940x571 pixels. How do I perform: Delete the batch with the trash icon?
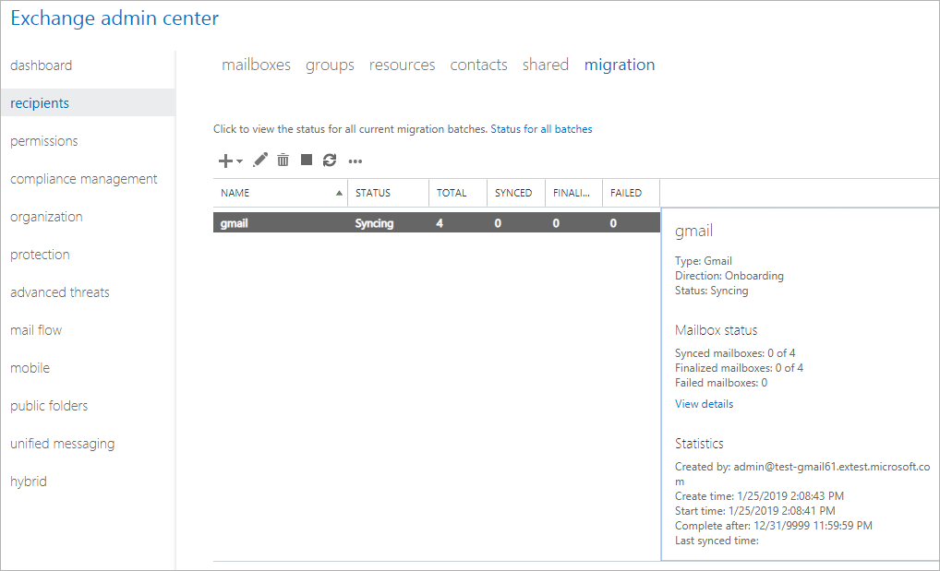(x=283, y=160)
